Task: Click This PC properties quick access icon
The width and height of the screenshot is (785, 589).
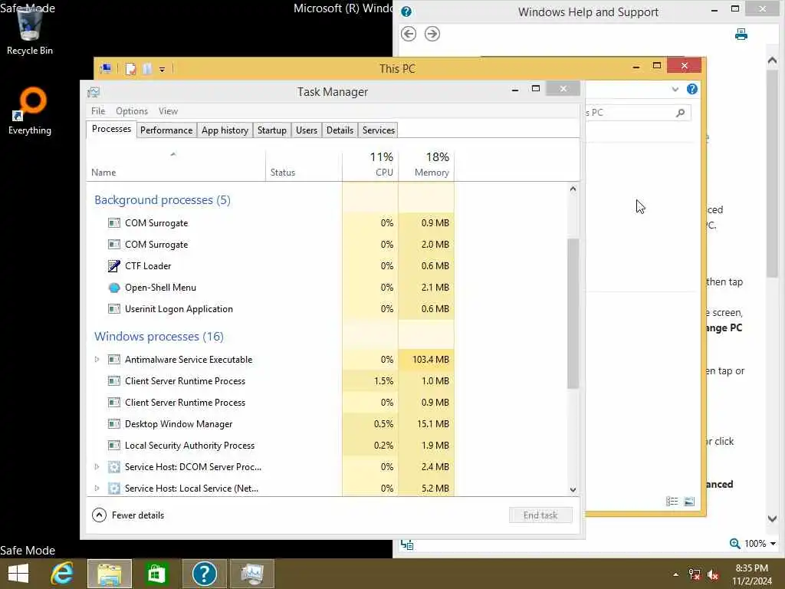Action: (130, 68)
